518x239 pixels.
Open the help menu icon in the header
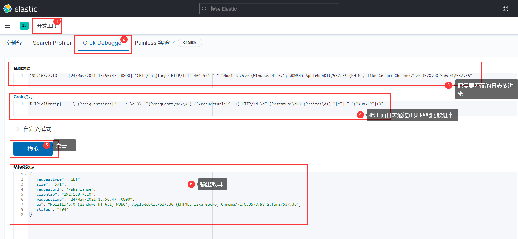[x=506, y=9]
